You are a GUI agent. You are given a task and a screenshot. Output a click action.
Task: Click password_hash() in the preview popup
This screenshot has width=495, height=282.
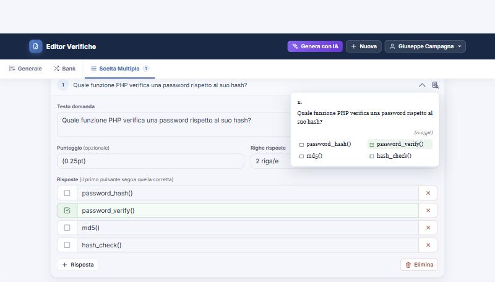click(329, 144)
